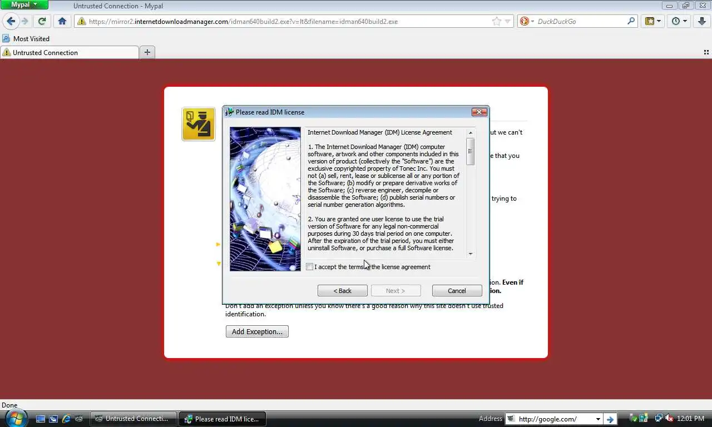Screen dimensions: 712x427
Task: Open a new tab with plus button
Action: [x=147, y=52]
